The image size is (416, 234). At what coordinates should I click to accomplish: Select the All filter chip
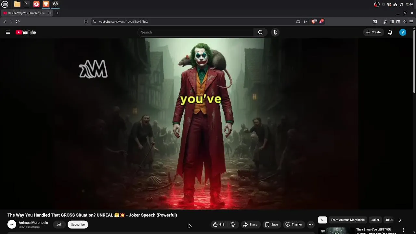(x=322, y=220)
